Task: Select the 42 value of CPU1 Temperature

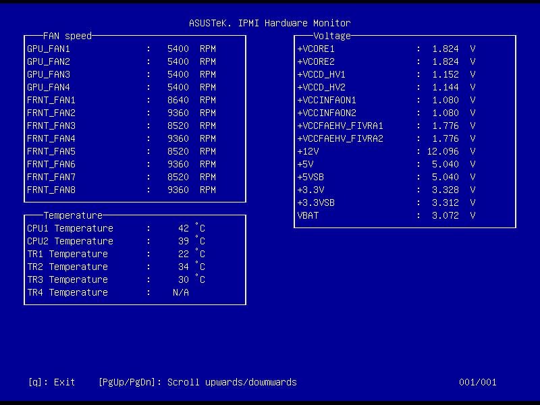Action: (x=184, y=228)
